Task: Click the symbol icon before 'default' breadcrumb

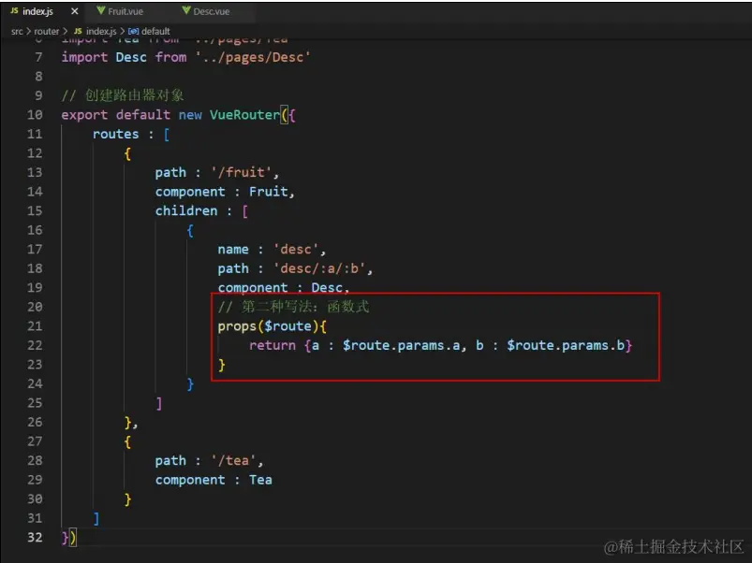Action: (134, 31)
